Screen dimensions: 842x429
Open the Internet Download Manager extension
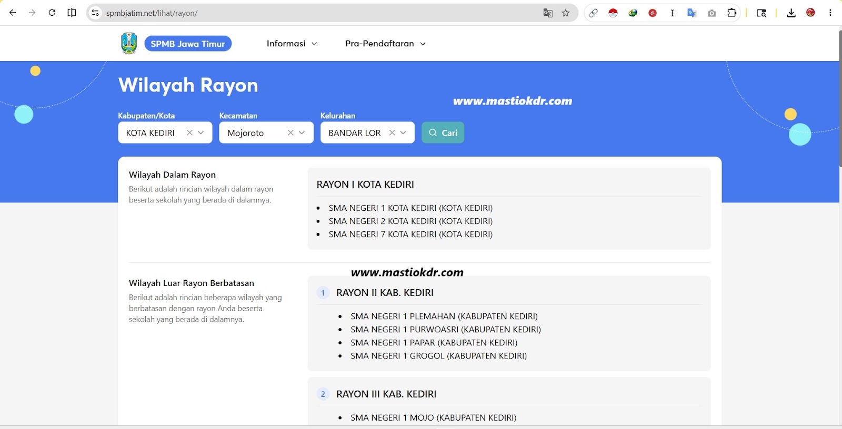[633, 13]
